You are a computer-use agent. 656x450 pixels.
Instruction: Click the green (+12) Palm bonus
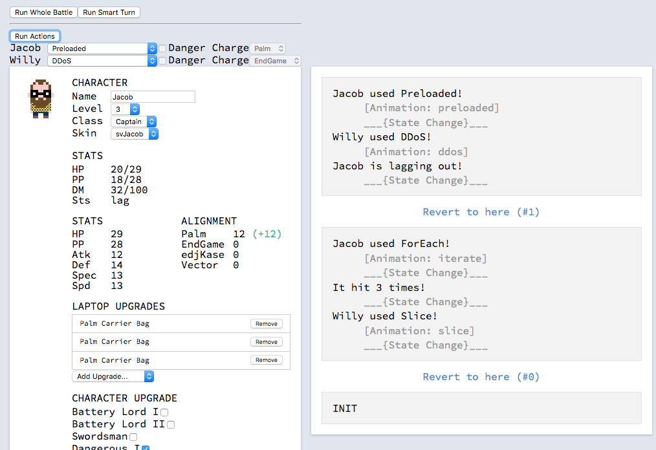[267, 234]
